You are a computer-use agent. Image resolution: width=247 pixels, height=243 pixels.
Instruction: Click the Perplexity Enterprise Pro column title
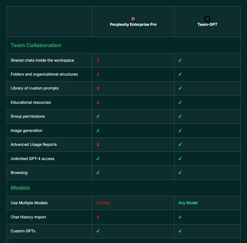(x=133, y=25)
